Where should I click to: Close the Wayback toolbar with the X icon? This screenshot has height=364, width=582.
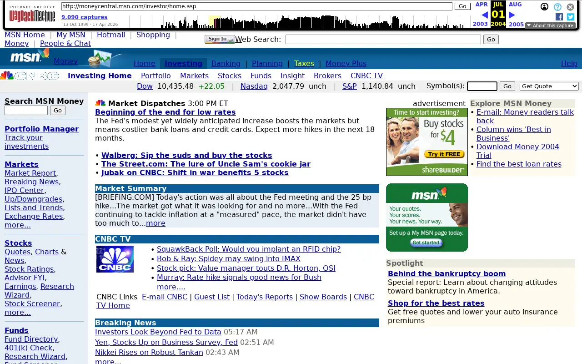570,7
